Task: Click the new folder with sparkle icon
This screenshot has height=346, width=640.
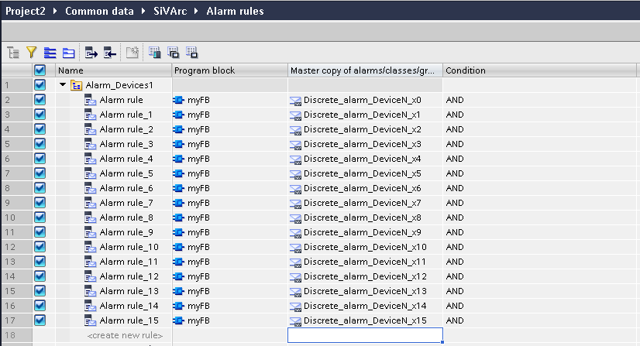Action: coord(132,53)
